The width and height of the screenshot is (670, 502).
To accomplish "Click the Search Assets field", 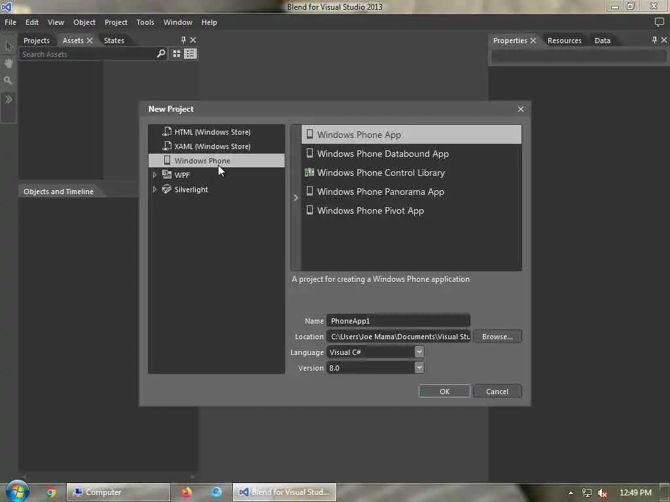I will (88, 54).
